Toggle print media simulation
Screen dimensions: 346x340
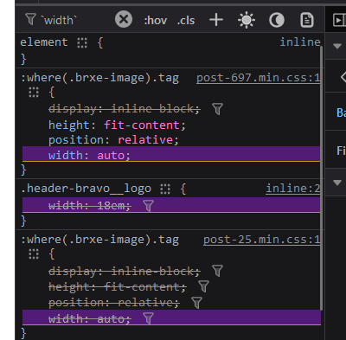[x=307, y=20]
